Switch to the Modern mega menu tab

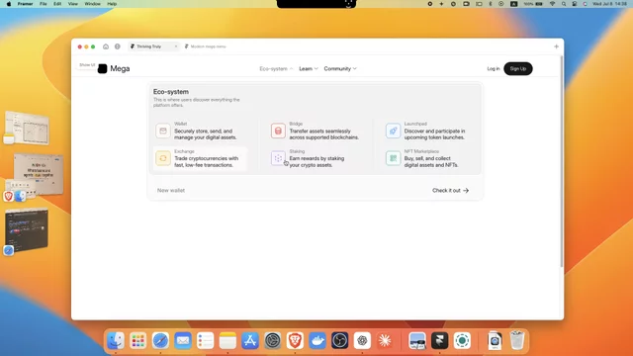tap(206, 46)
